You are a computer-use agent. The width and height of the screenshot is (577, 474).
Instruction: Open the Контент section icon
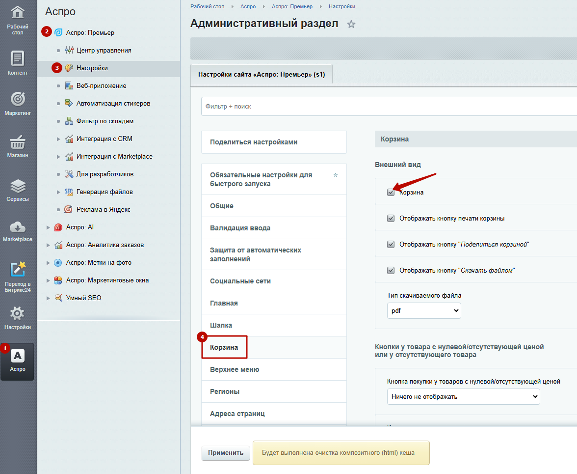(x=17, y=58)
